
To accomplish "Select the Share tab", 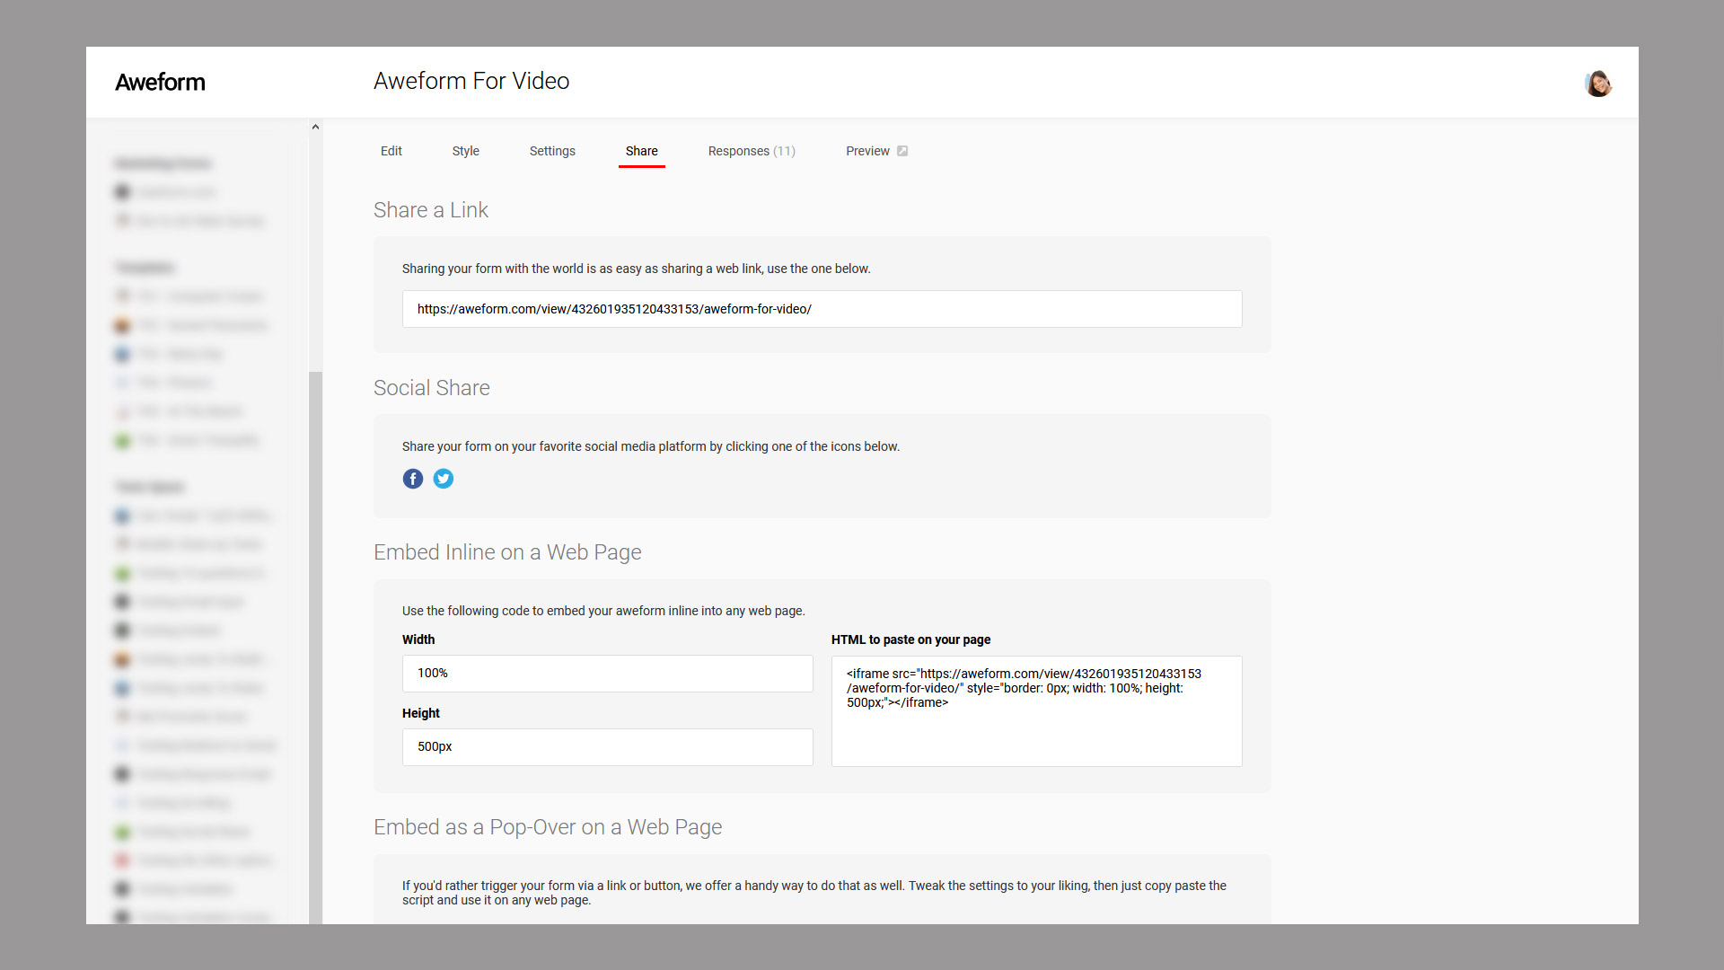I will pyautogui.click(x=642, y=151).
